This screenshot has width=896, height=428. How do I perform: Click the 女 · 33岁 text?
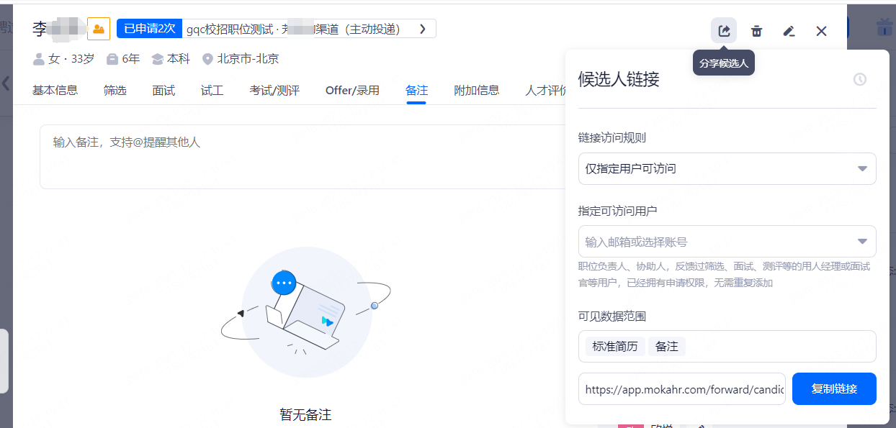click(71, 59)
